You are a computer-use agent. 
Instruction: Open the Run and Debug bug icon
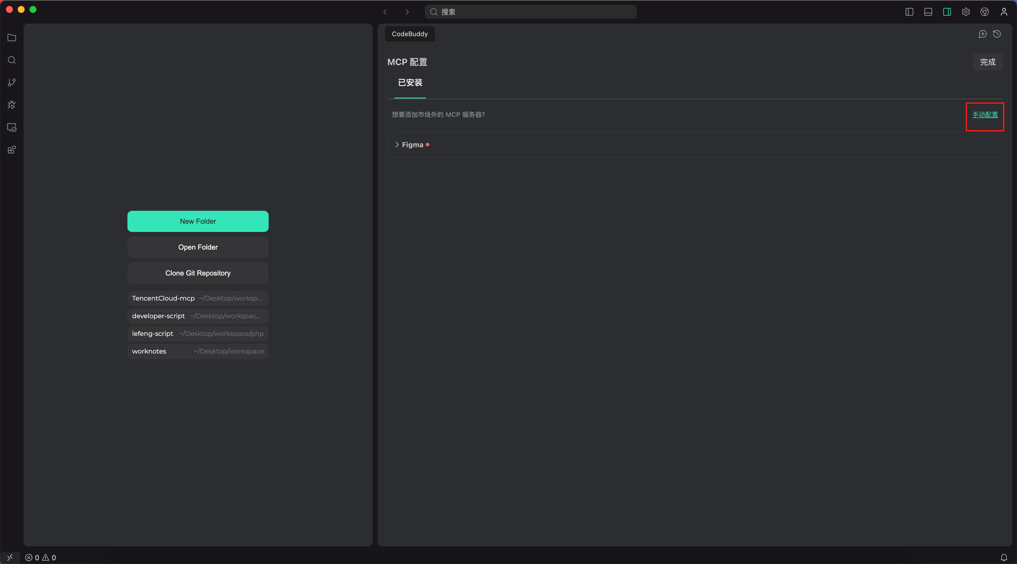pos(12,105)
